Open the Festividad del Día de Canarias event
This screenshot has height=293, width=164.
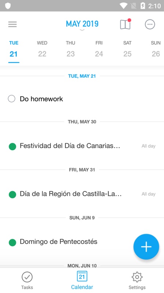82,146
